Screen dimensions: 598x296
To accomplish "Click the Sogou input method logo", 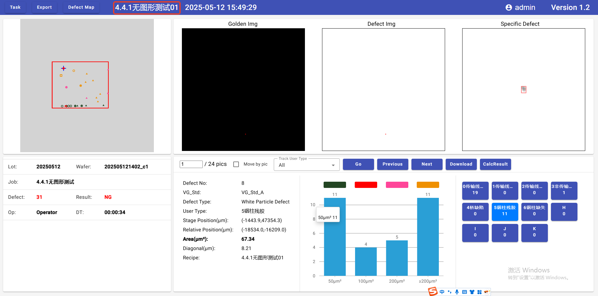I will [x=433, y=292].
